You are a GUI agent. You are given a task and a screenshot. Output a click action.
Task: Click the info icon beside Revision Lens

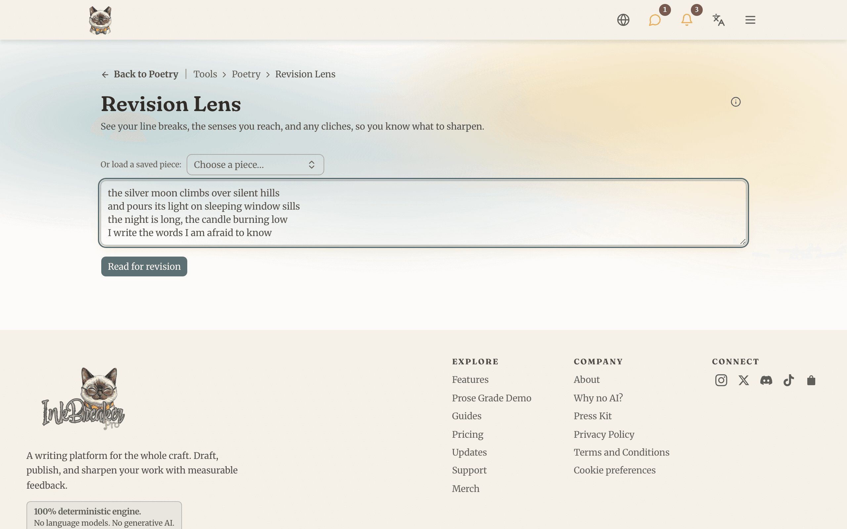click(x=736, y=102)
